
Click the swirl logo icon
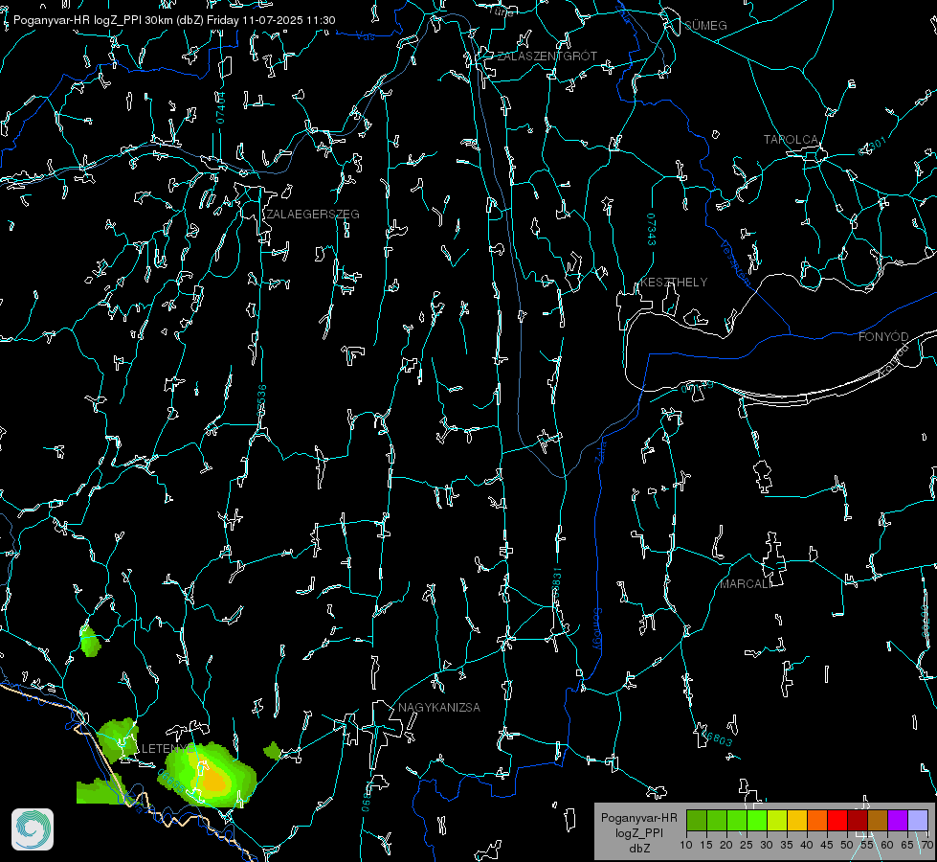tap(33, 829)
